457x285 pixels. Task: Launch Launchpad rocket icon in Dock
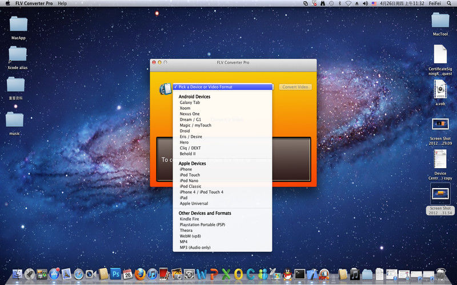tap(30, 274)
